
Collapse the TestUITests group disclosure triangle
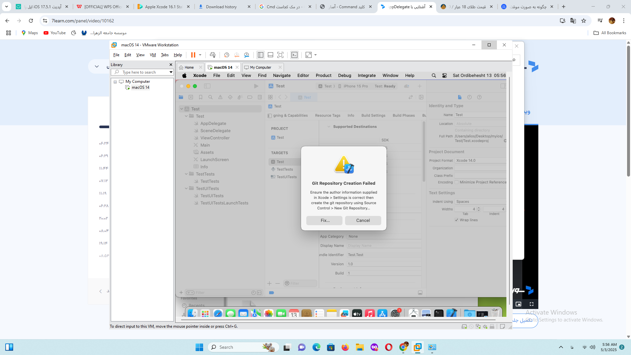coord(186,188)
